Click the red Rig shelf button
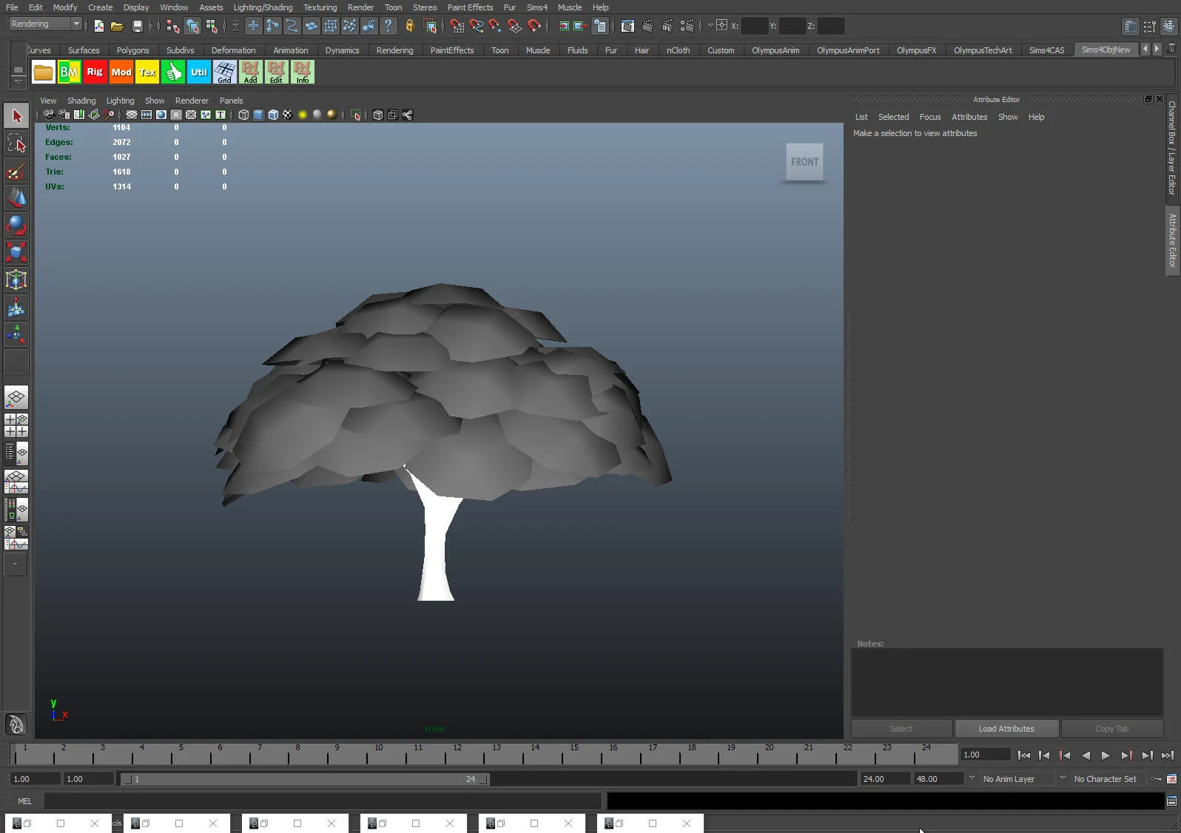Viewport: 1181px width, 833px height. click(95, 72)
